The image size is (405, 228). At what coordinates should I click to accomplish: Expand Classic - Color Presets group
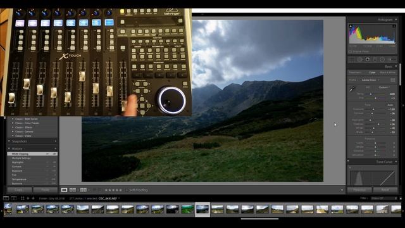click(x=13, y=123)
